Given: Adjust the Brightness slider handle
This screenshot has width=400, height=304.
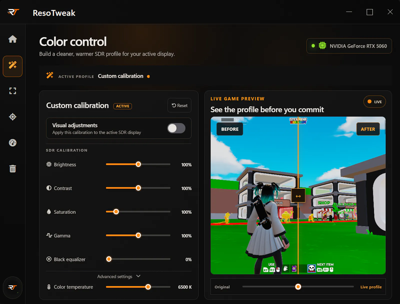Looking at the screenshot, I should pos(138,164).
